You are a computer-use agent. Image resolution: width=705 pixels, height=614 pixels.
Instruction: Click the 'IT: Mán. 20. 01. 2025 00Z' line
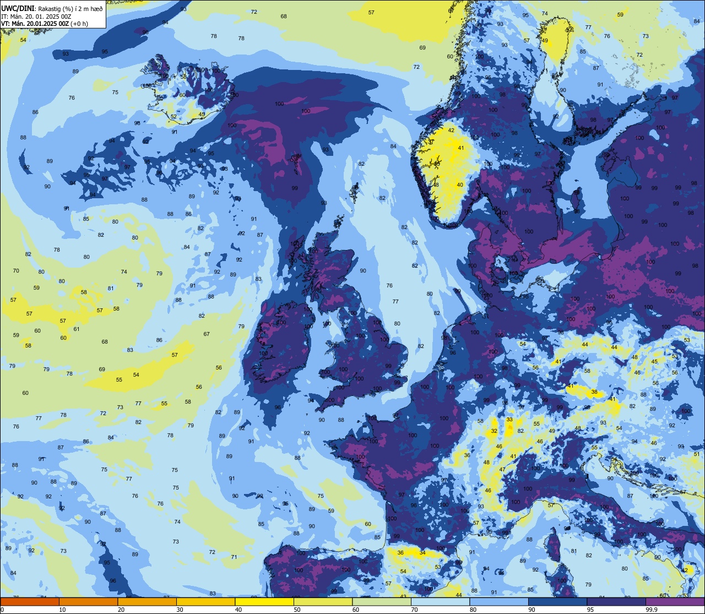[x=36, y=16]
